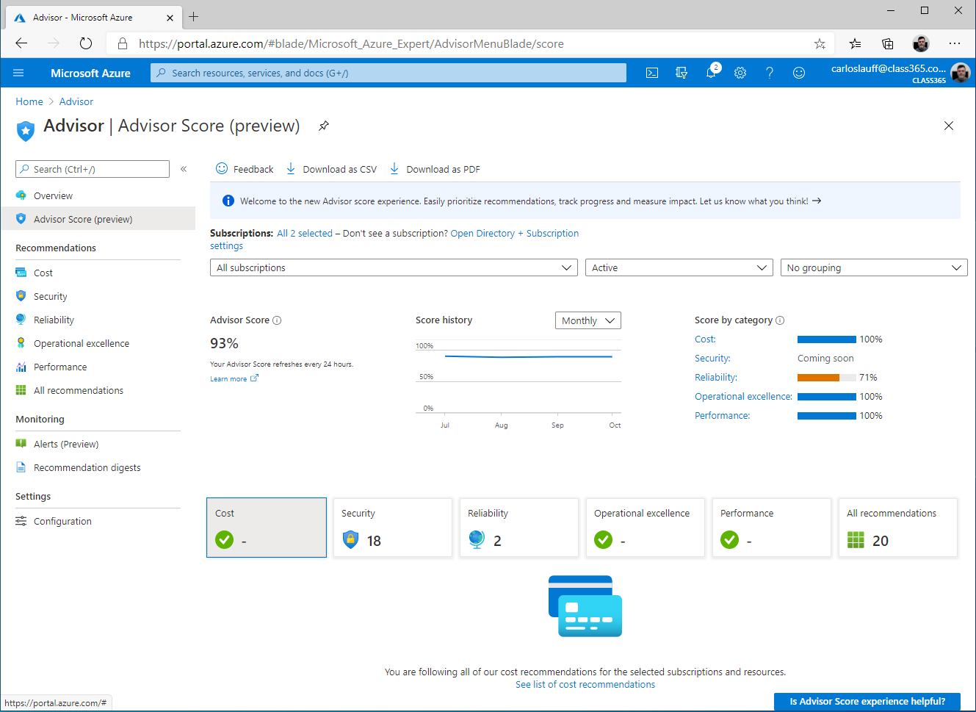Open the All subscriptions dropdown
The height and width of the screenshot is (712, 976).
(x=394, y=267)
